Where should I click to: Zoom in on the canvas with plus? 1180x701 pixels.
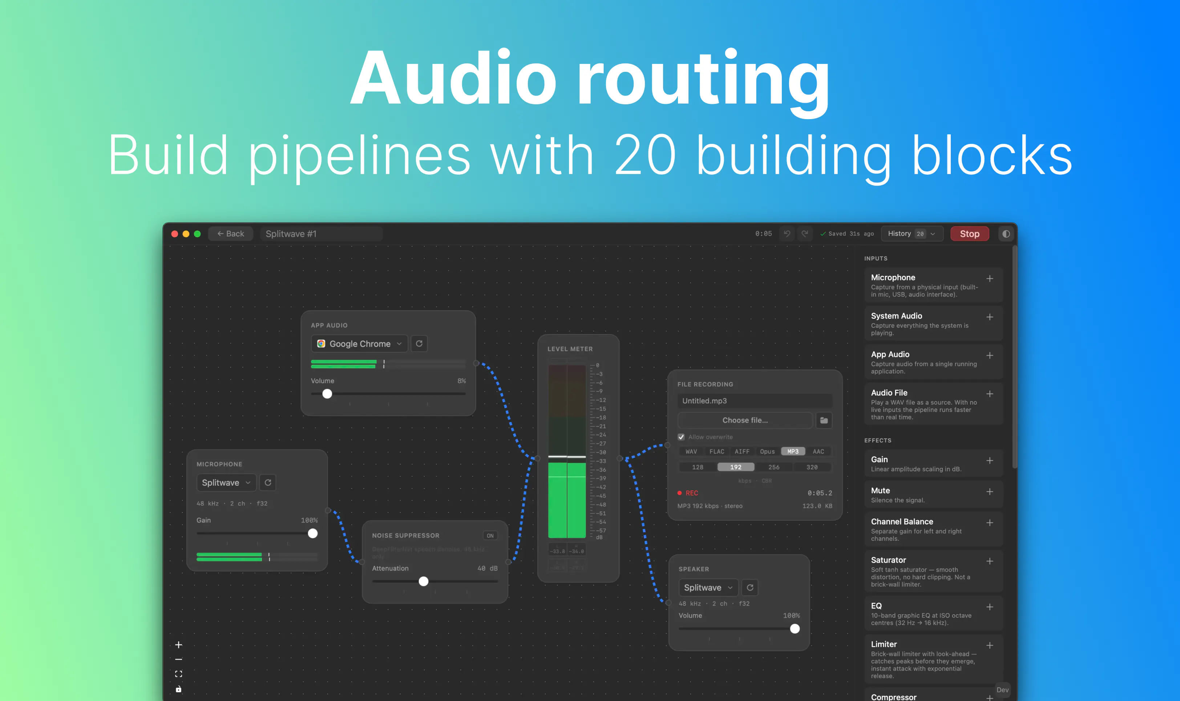coord(178,645)
